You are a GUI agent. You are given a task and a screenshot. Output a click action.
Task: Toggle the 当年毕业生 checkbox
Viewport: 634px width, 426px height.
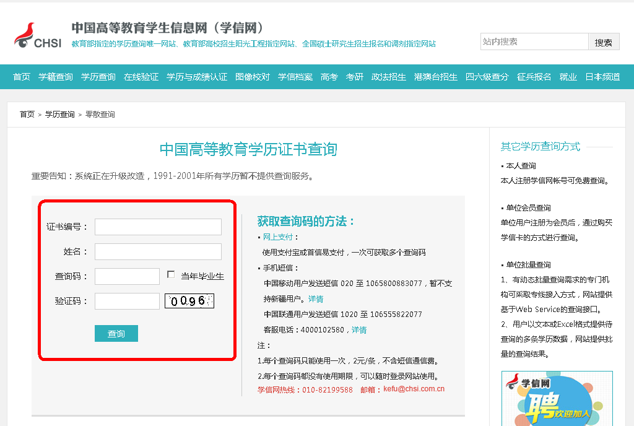[x=171, y=275]
